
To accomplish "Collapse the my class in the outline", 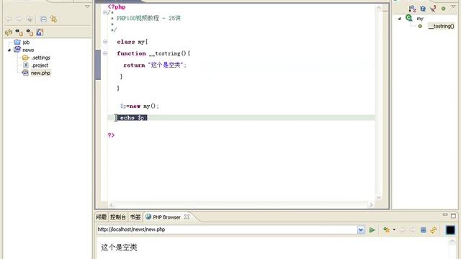I will [399, 19].
